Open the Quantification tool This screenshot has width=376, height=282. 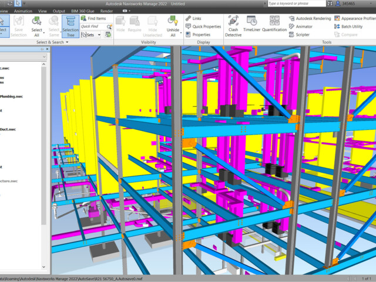point(274,26)
